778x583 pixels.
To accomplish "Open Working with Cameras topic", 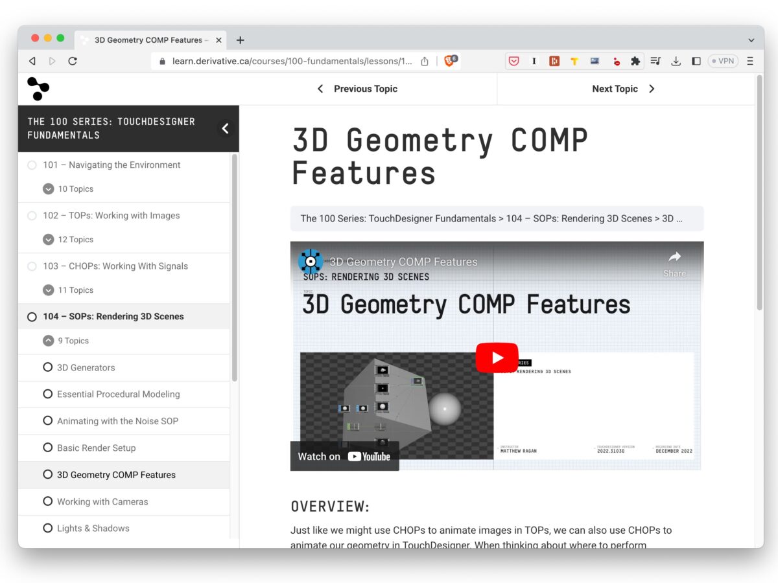I will (102, 501).
